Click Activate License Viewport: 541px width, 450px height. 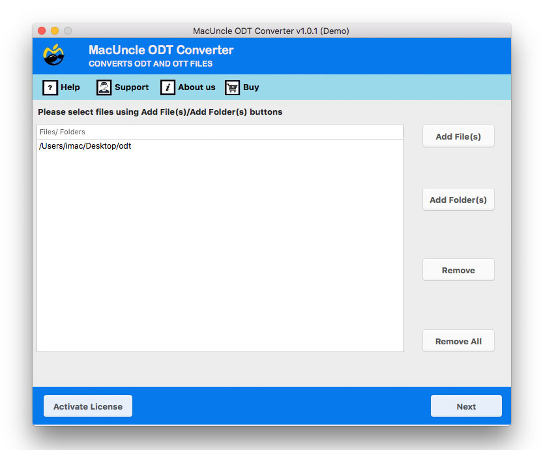point(87,406)
